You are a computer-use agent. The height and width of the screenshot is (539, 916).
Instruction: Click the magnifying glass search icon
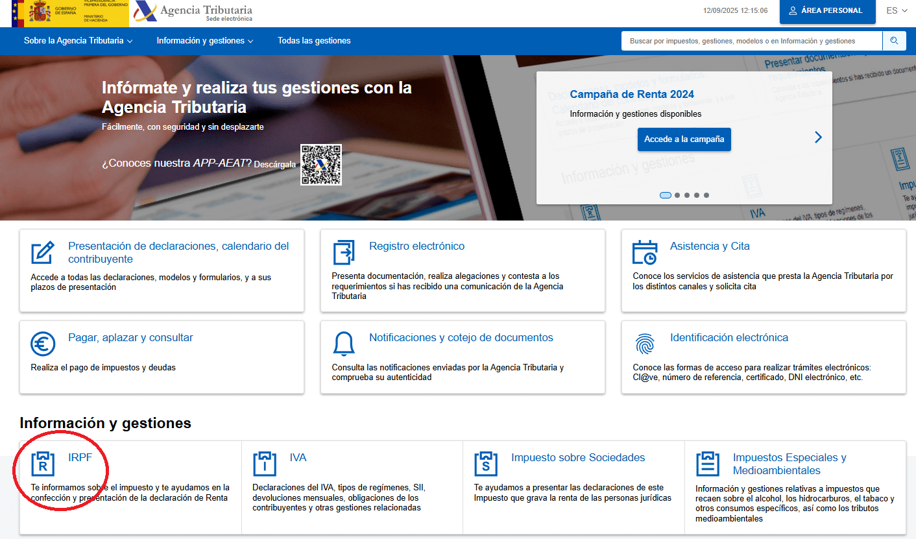click(894, 41)
